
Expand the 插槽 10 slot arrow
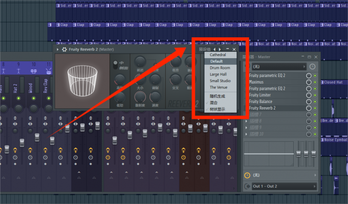(x=246, y=134)
